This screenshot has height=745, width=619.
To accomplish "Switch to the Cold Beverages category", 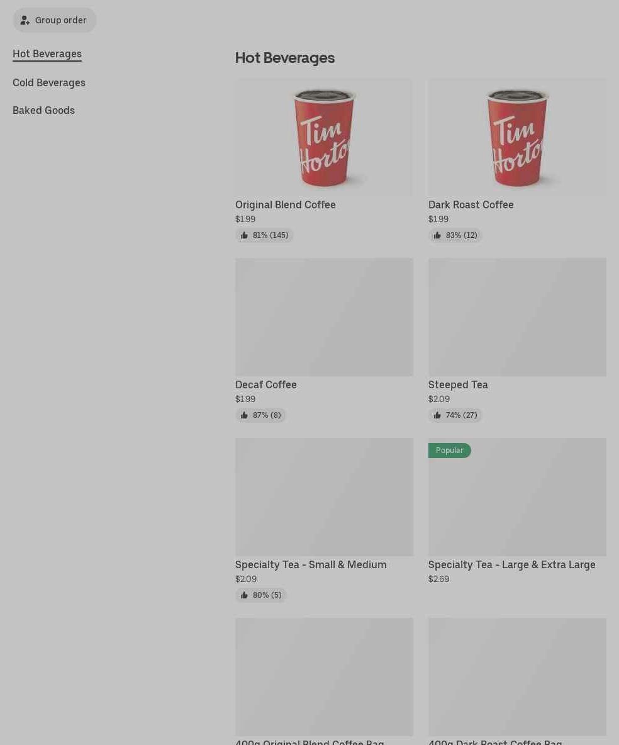I will point(49,83).
